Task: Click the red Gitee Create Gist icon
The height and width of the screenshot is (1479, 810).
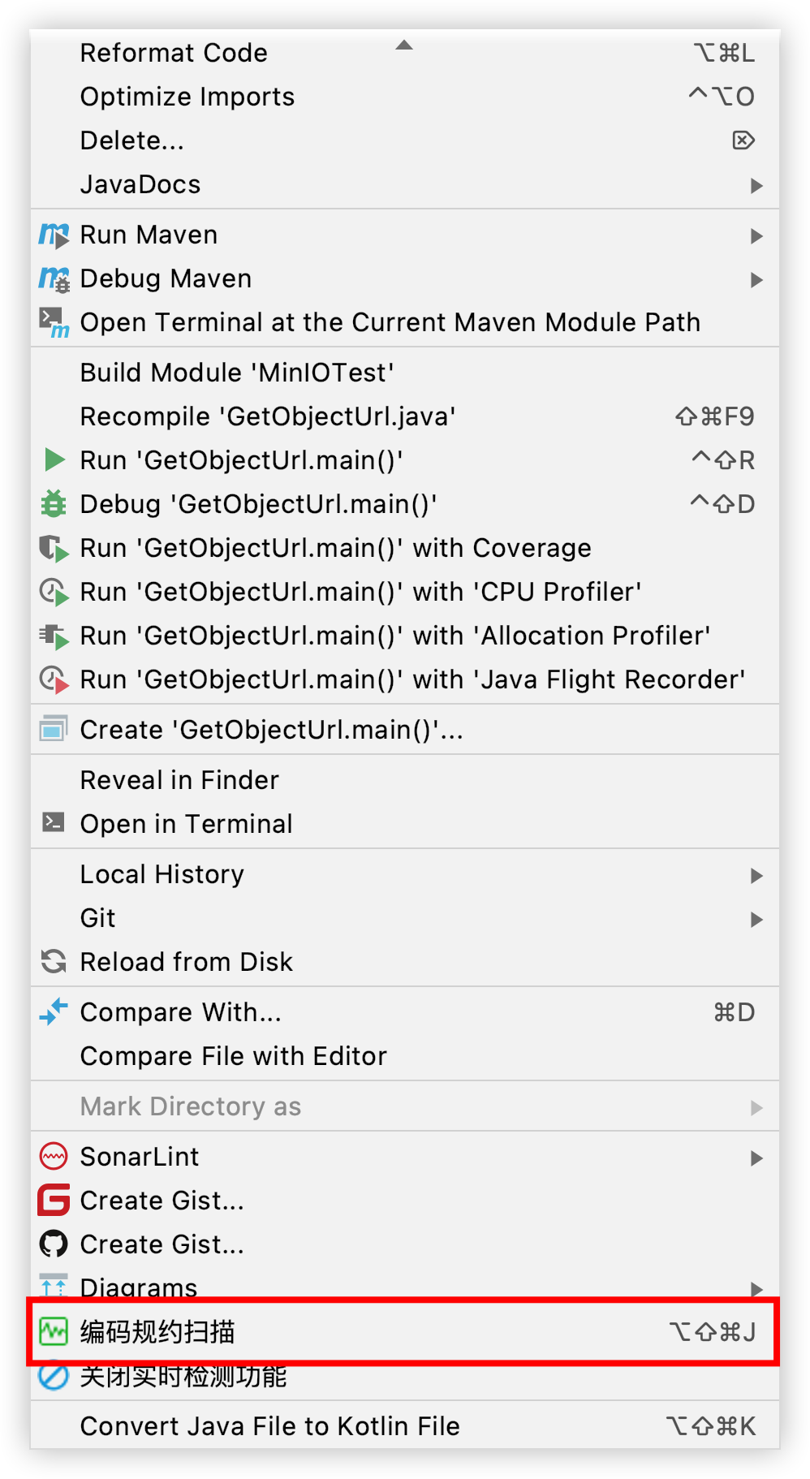Action: (54, 1200)
